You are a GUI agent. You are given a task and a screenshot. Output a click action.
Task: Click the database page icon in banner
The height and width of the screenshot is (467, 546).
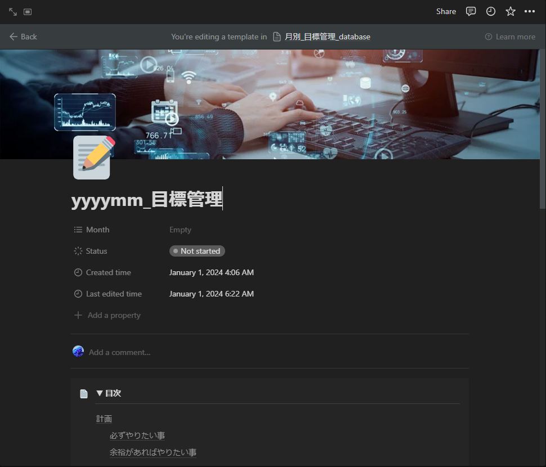coord(277,37)
